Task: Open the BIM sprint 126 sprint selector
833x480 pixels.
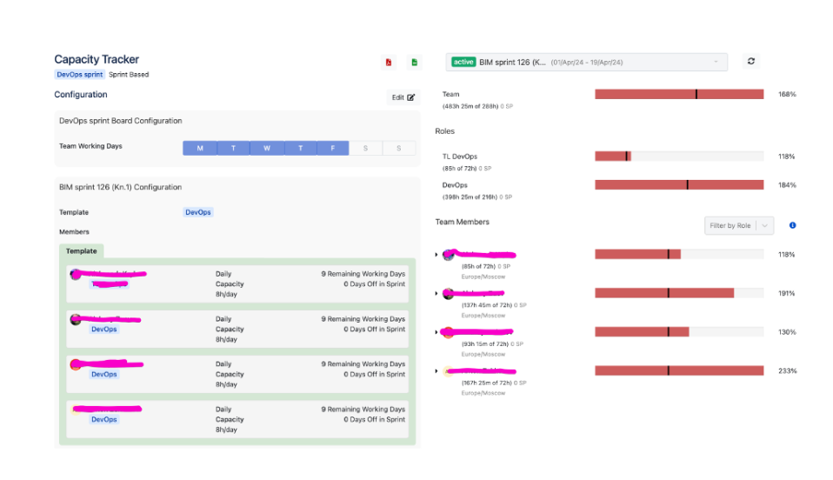Action: coord(586,62)
